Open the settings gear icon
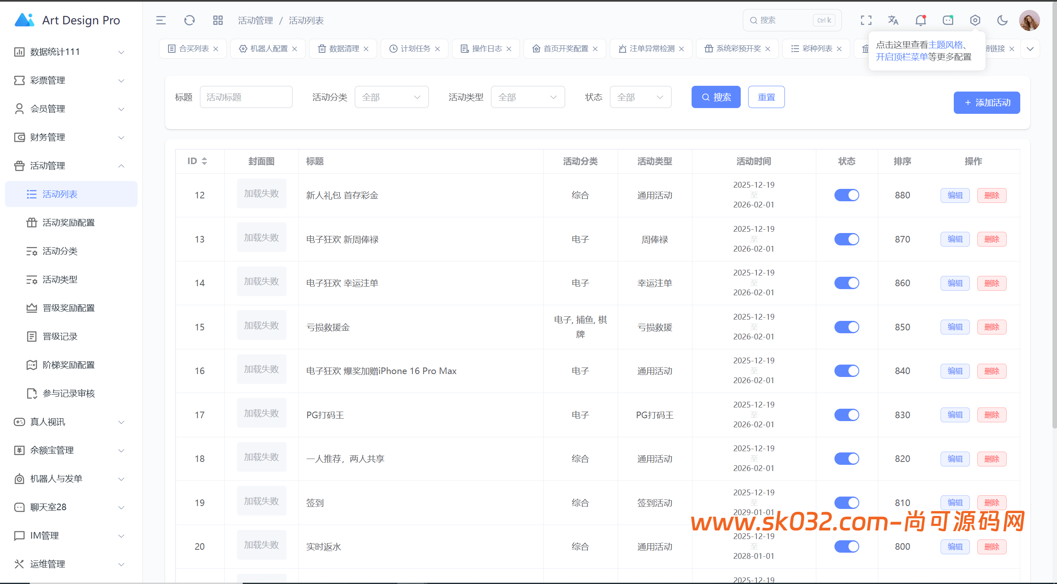This screenshot has height=584, width=1057. point(975,20)
